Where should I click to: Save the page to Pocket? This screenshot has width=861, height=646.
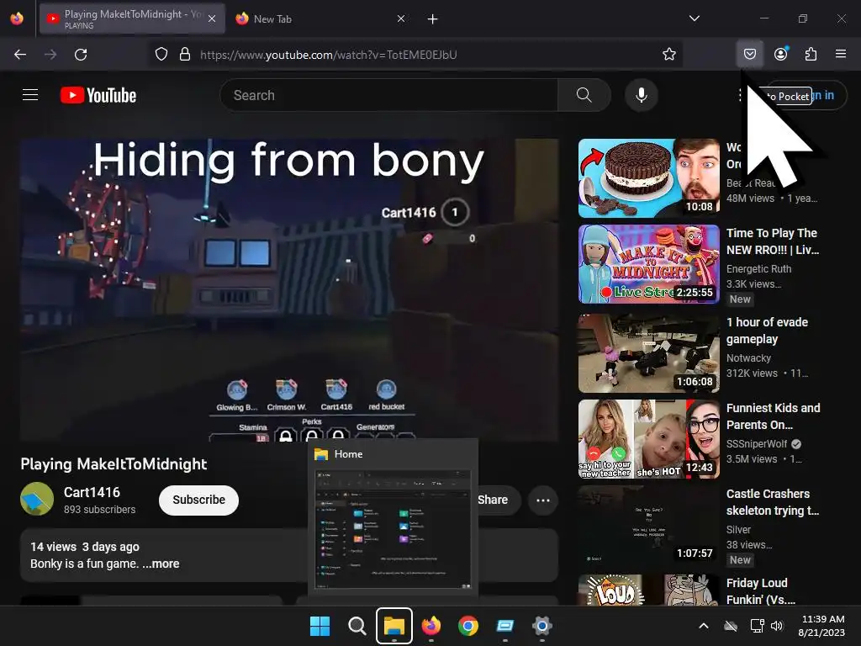click(x=749, y=55)
